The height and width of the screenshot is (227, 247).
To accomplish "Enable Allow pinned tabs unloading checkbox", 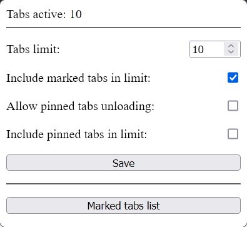I will coord(233,106).
